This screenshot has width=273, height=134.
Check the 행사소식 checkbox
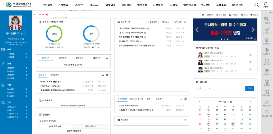(x=160, y=22)
